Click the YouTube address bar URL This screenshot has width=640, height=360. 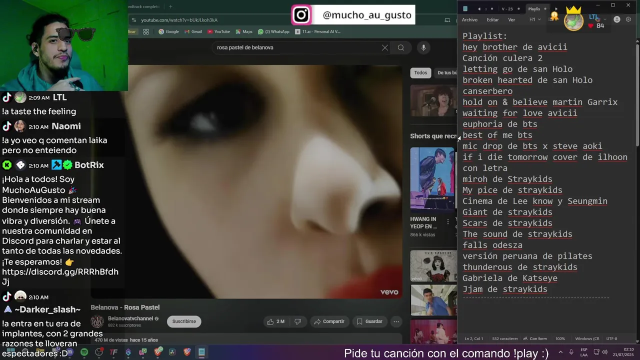point(179,20)
